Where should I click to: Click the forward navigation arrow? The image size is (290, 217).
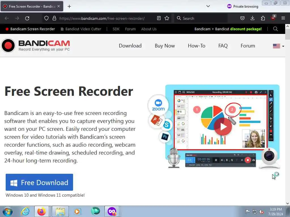point(17,18)
